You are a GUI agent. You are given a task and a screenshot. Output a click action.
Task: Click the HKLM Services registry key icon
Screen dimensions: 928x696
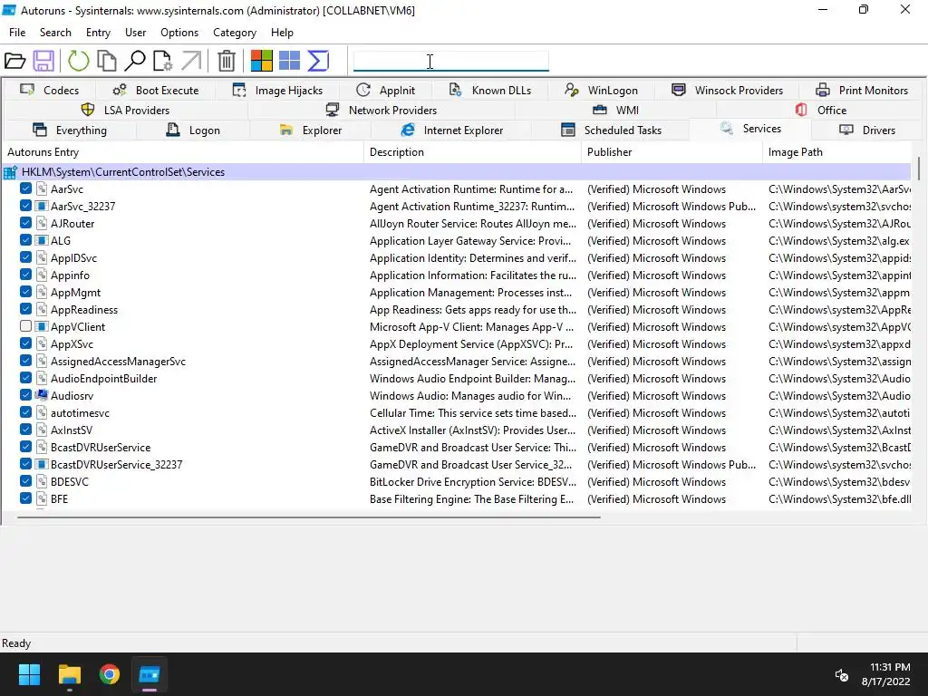coord(10,172)
